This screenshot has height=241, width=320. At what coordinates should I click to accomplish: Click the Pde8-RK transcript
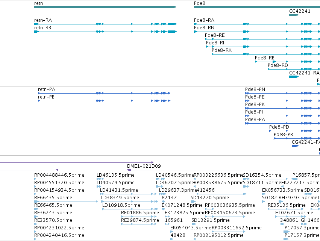pos(266,54)
